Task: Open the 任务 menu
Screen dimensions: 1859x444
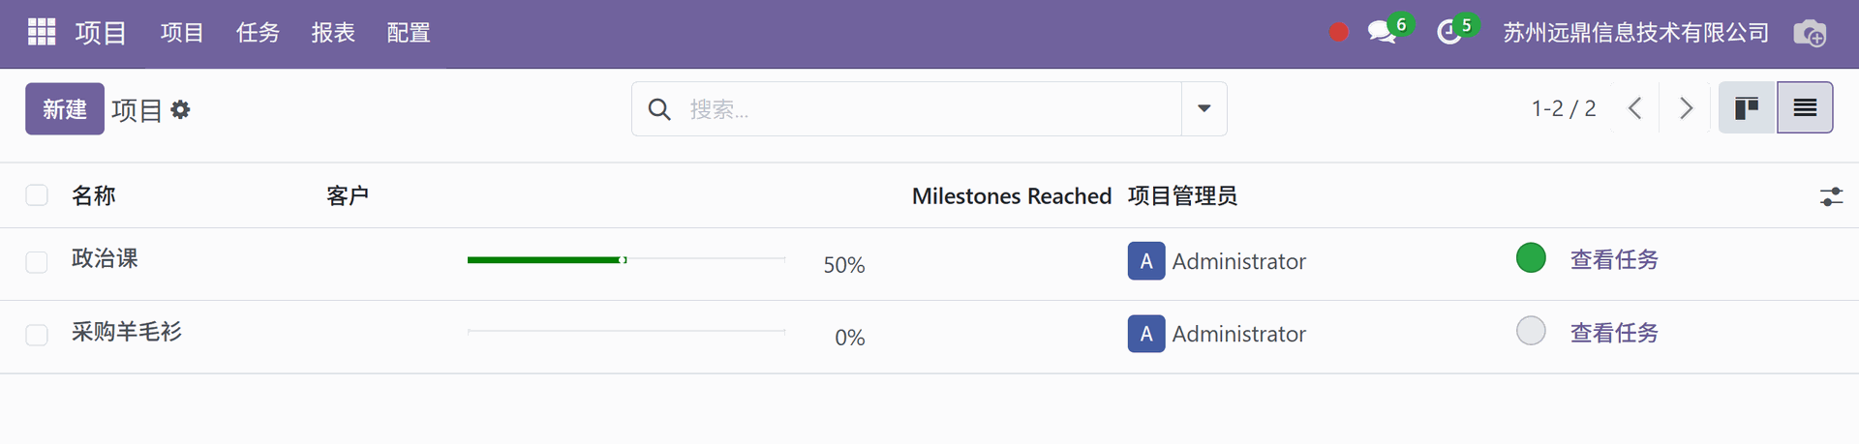Action: [258, 33]
